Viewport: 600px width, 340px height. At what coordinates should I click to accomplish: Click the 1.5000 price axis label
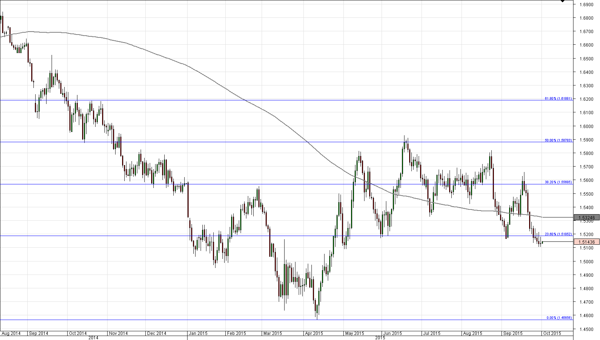click(587, 262)
